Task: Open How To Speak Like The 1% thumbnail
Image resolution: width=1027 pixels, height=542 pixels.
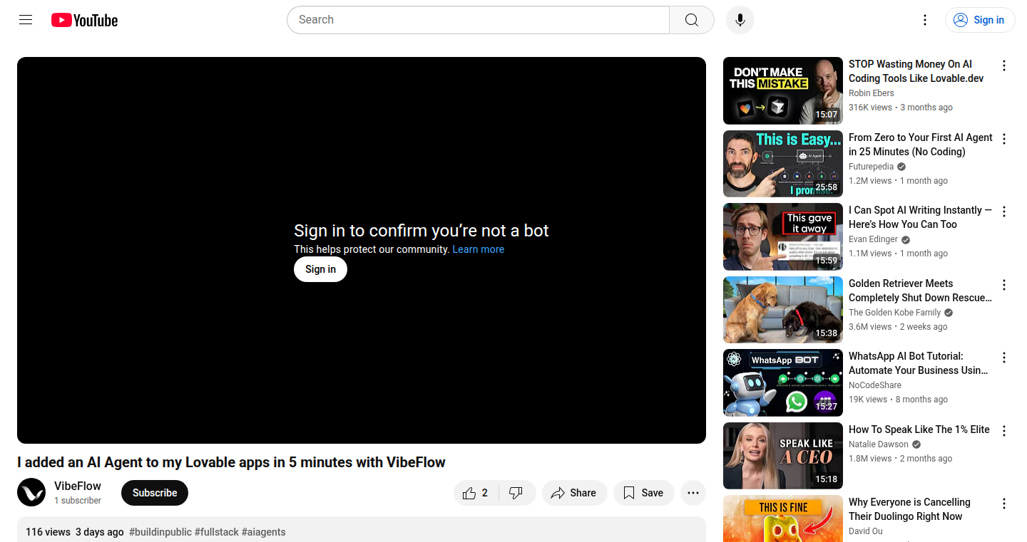Action: click(783, 456)
